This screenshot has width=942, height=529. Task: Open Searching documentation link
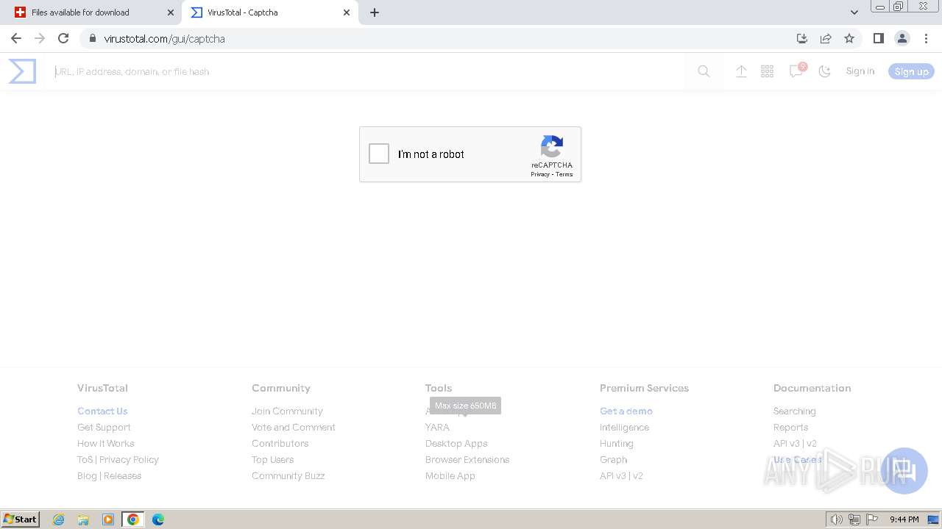[x=794, y=411]
